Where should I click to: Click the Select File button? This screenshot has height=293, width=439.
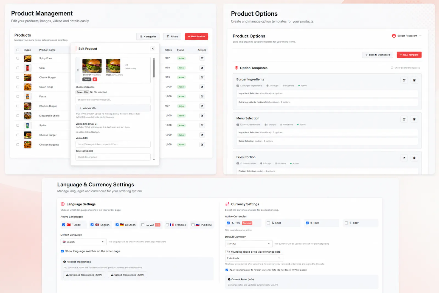(x=82, y=92)
